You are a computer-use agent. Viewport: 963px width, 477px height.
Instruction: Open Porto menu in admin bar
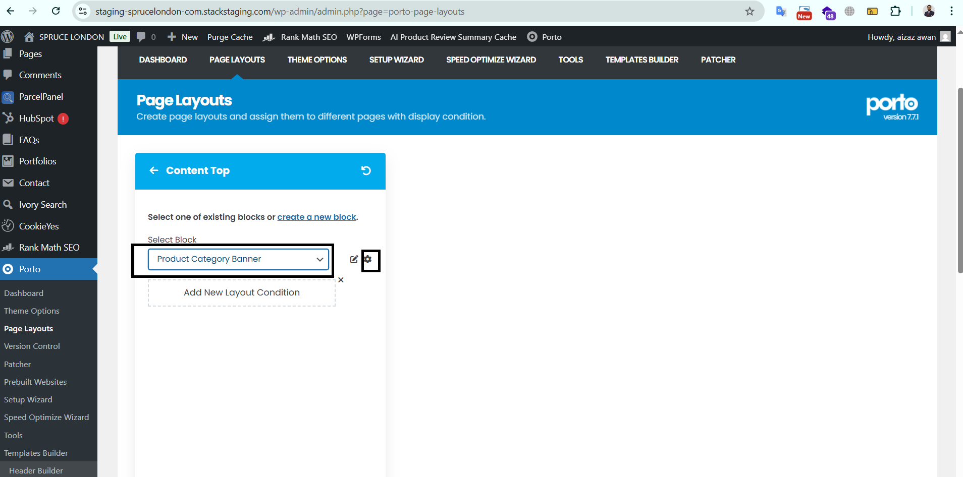pyautogui.click(x=545, y=37)
